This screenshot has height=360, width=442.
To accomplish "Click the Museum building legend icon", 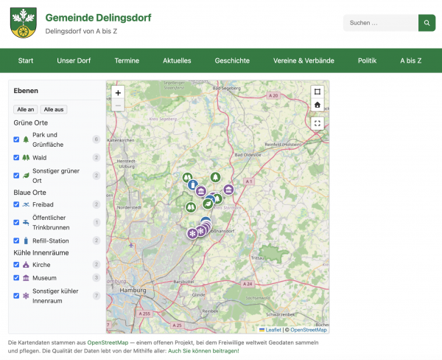I will 26,278.
